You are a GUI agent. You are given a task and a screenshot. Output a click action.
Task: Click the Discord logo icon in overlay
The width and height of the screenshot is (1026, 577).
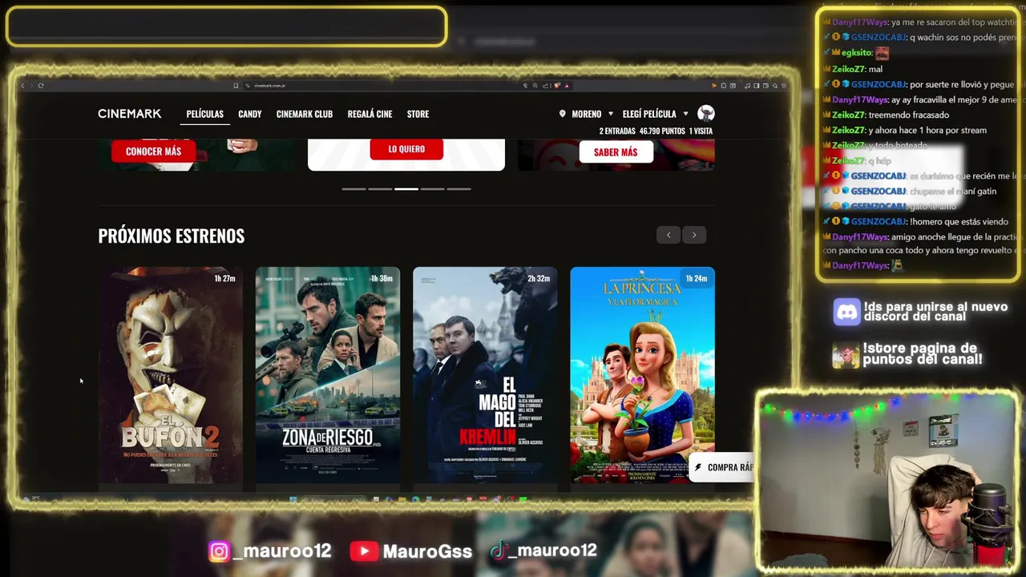(x=847, y=312)
